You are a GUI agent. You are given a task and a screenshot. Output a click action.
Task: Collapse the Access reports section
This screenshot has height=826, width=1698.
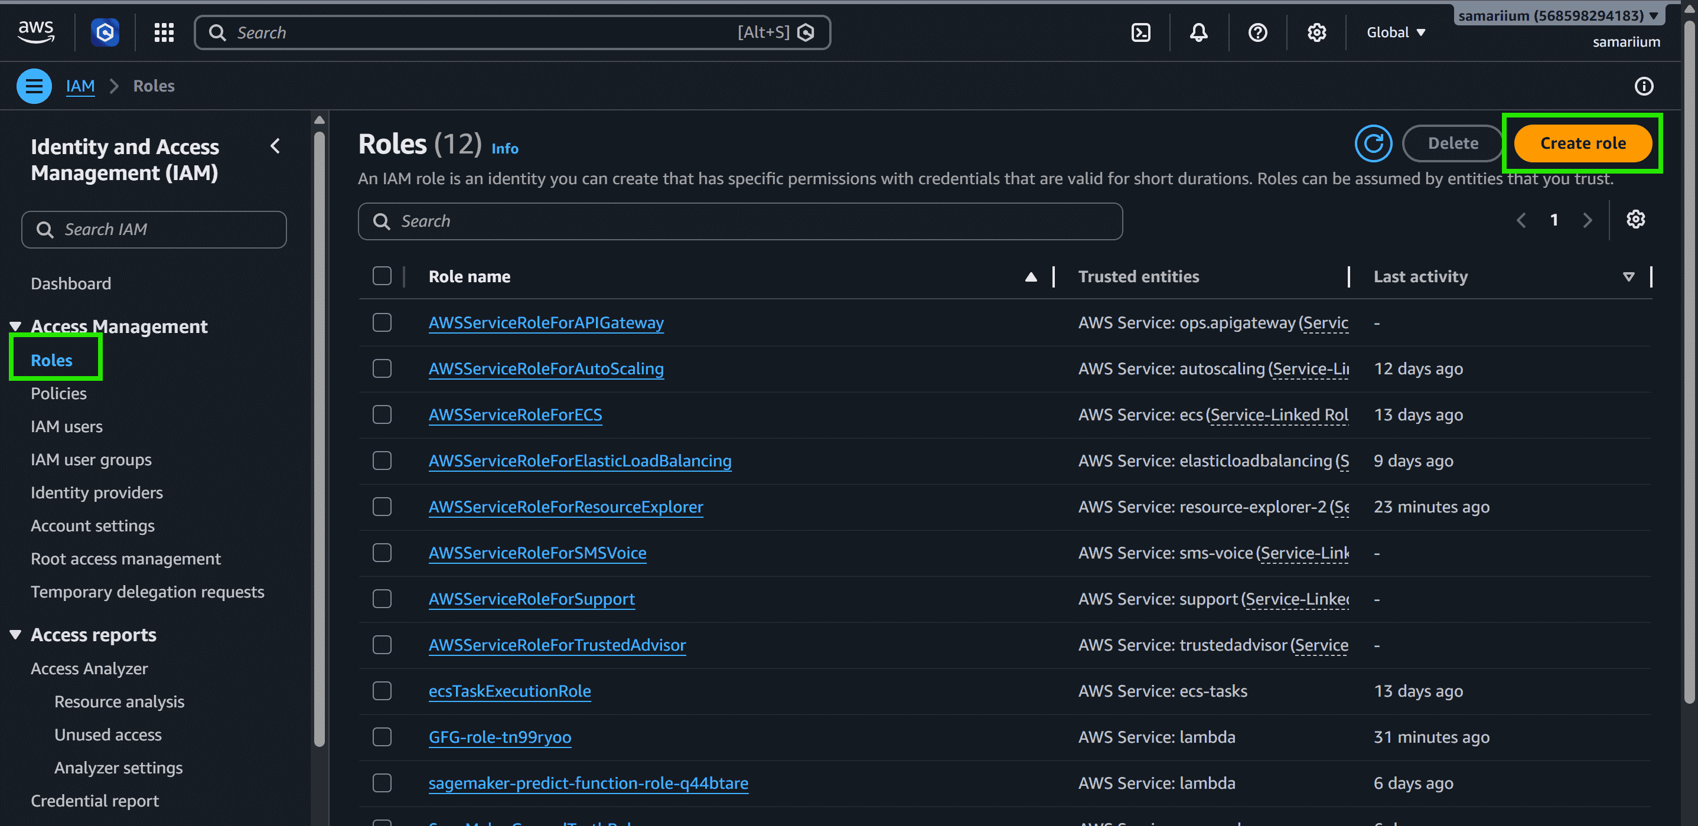click(x=15, y=635)
